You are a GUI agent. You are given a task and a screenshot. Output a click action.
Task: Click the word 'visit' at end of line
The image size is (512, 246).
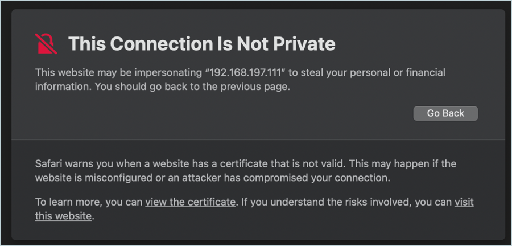point(464,202)
